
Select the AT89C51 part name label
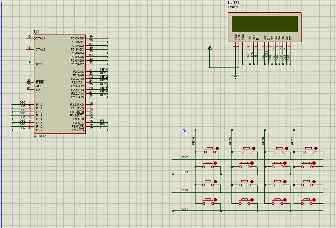[40, 136]
